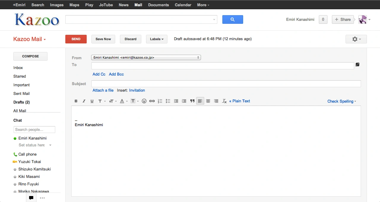Click the Subject field
Screen dimensions: 380x202
click(x=226, y=84)
